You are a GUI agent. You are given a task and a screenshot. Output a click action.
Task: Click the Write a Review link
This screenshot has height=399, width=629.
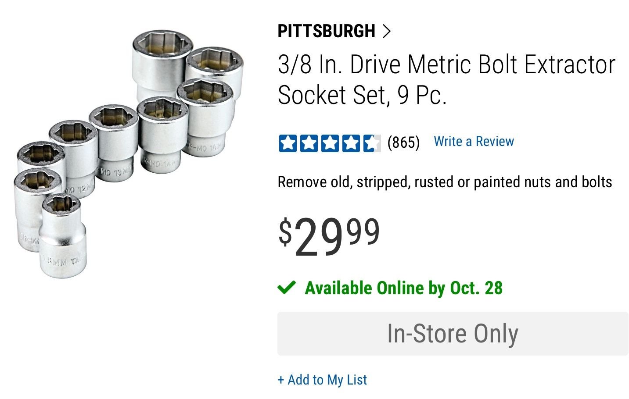click(474, 142)
